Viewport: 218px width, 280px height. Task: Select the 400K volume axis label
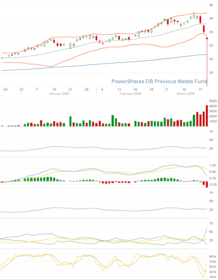[x=213, y=106]
